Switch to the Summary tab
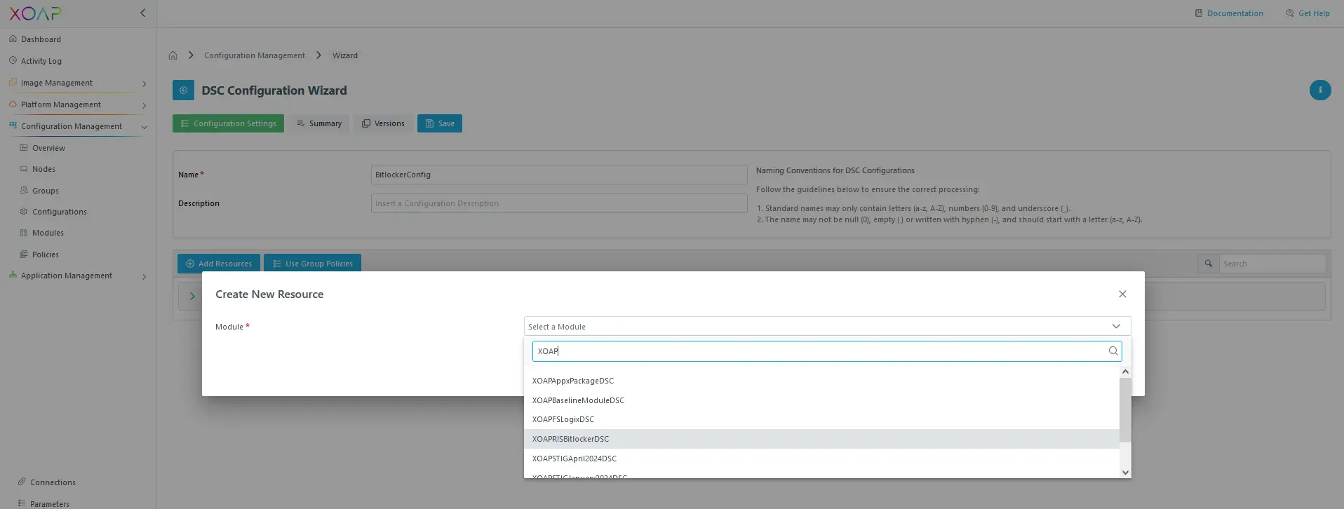The height and width of the screenshot is (509, 1344). coord(319,123)
